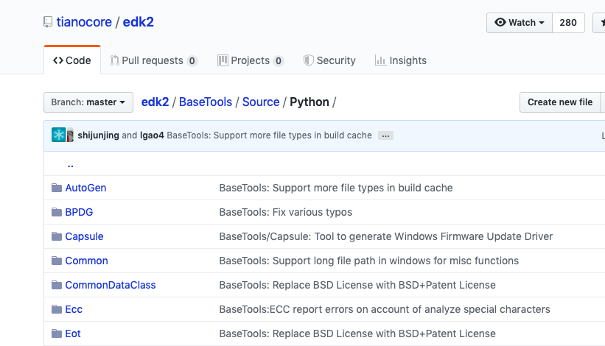
Task: Switch to the Projects tab
Action: (251, 60)
